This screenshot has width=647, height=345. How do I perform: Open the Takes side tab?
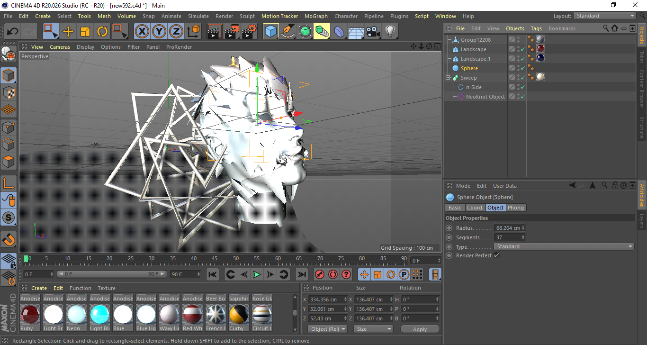(x=642, y=57)
